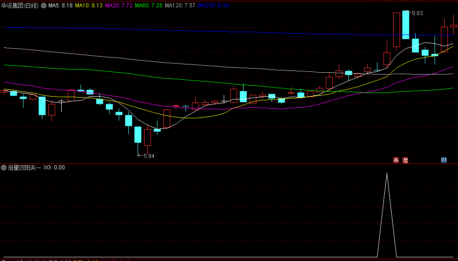
Task: Click the MA120: 7.57 label
Action: pyautogui.click(x=180, y=6)
